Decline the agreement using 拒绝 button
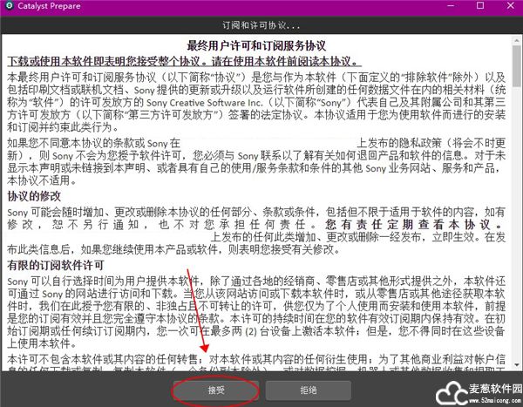Screen dimensions: 523x407 pyautogui.click(x=309, y=390)
